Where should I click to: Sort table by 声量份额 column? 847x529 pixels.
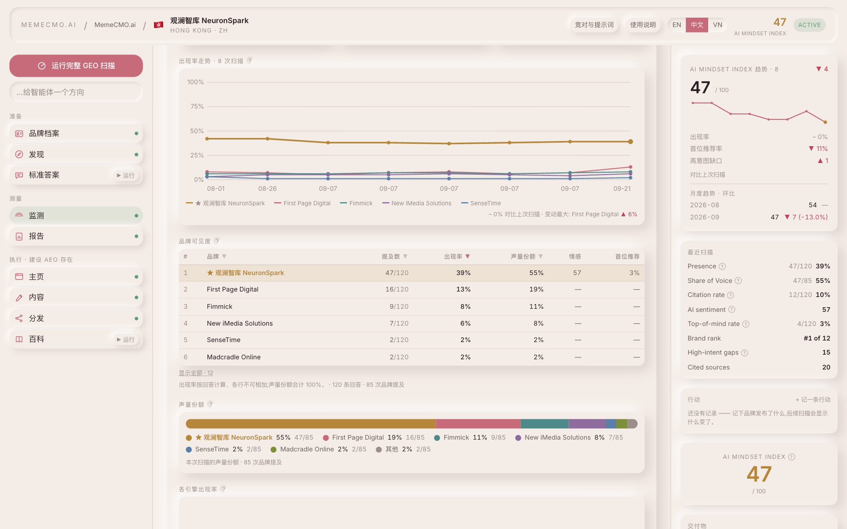coord(527,257)
